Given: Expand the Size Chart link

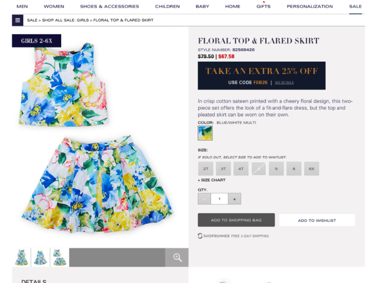Looking at the screenshot, I should coord(212,180).
